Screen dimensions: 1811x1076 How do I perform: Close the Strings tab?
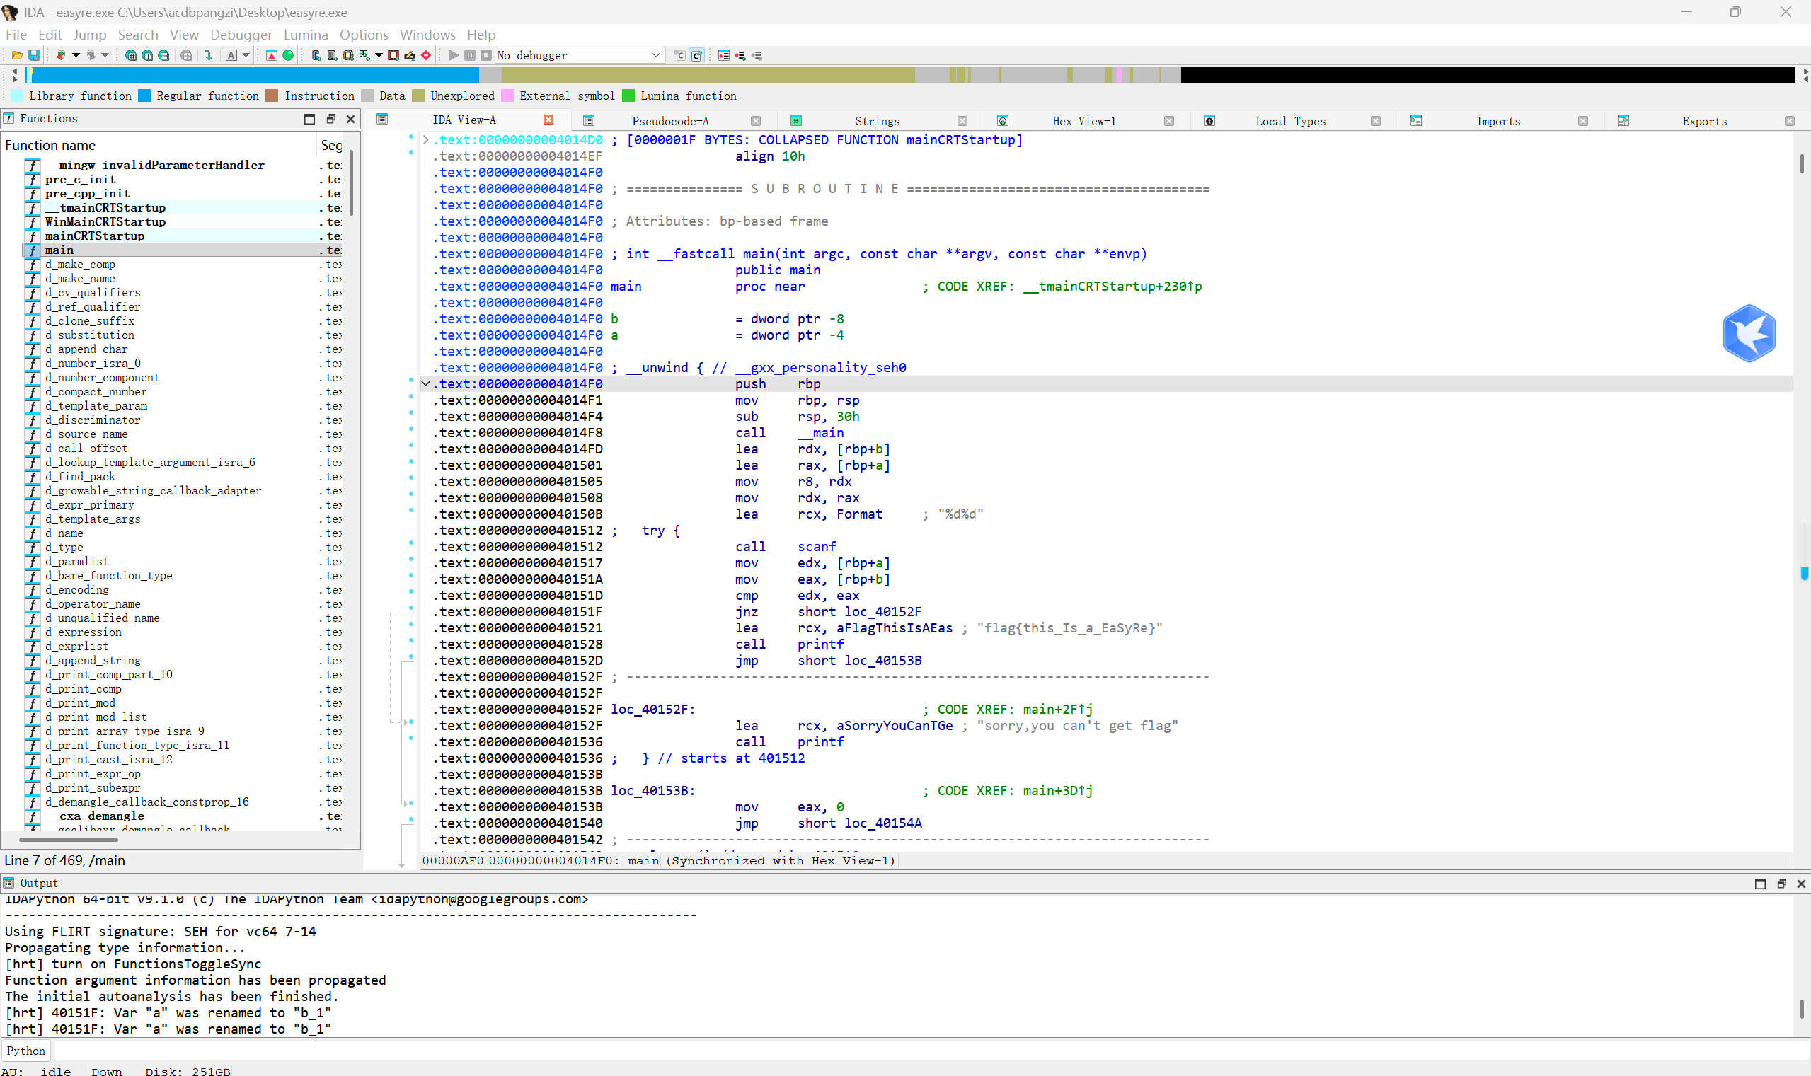(x=962, y=121)
